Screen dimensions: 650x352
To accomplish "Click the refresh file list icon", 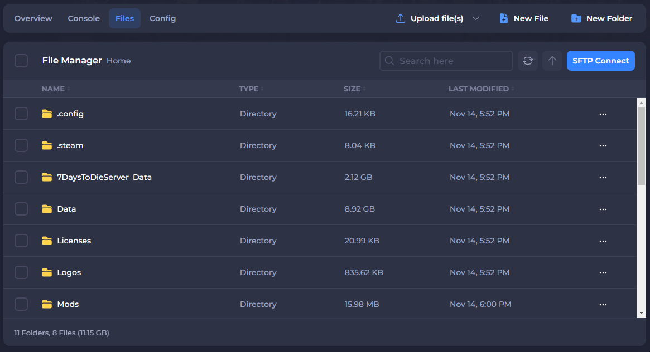I will [527, 61].
